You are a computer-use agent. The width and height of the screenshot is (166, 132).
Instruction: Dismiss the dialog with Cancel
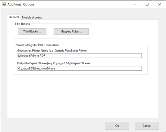coord(147,126)
